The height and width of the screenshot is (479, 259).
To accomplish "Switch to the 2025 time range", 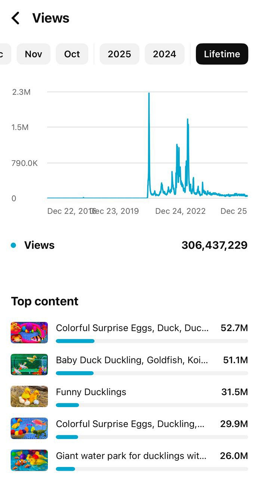I will tap(119, 54).
